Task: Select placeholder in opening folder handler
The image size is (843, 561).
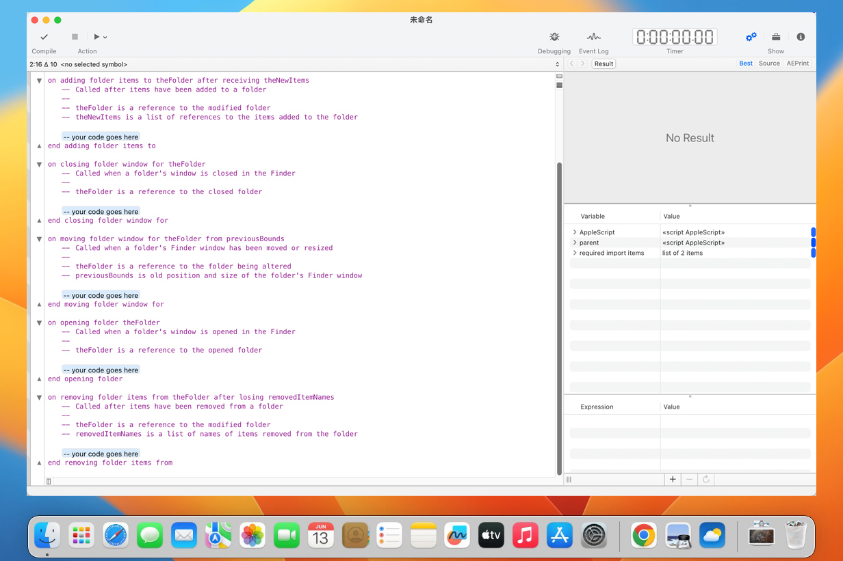Action: [101, 370]
